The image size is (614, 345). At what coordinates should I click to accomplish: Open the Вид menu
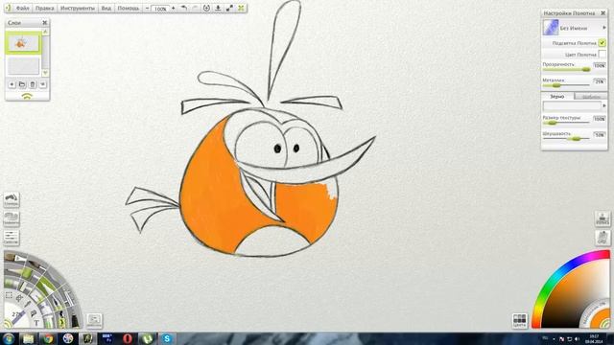(x=106, y=8)
